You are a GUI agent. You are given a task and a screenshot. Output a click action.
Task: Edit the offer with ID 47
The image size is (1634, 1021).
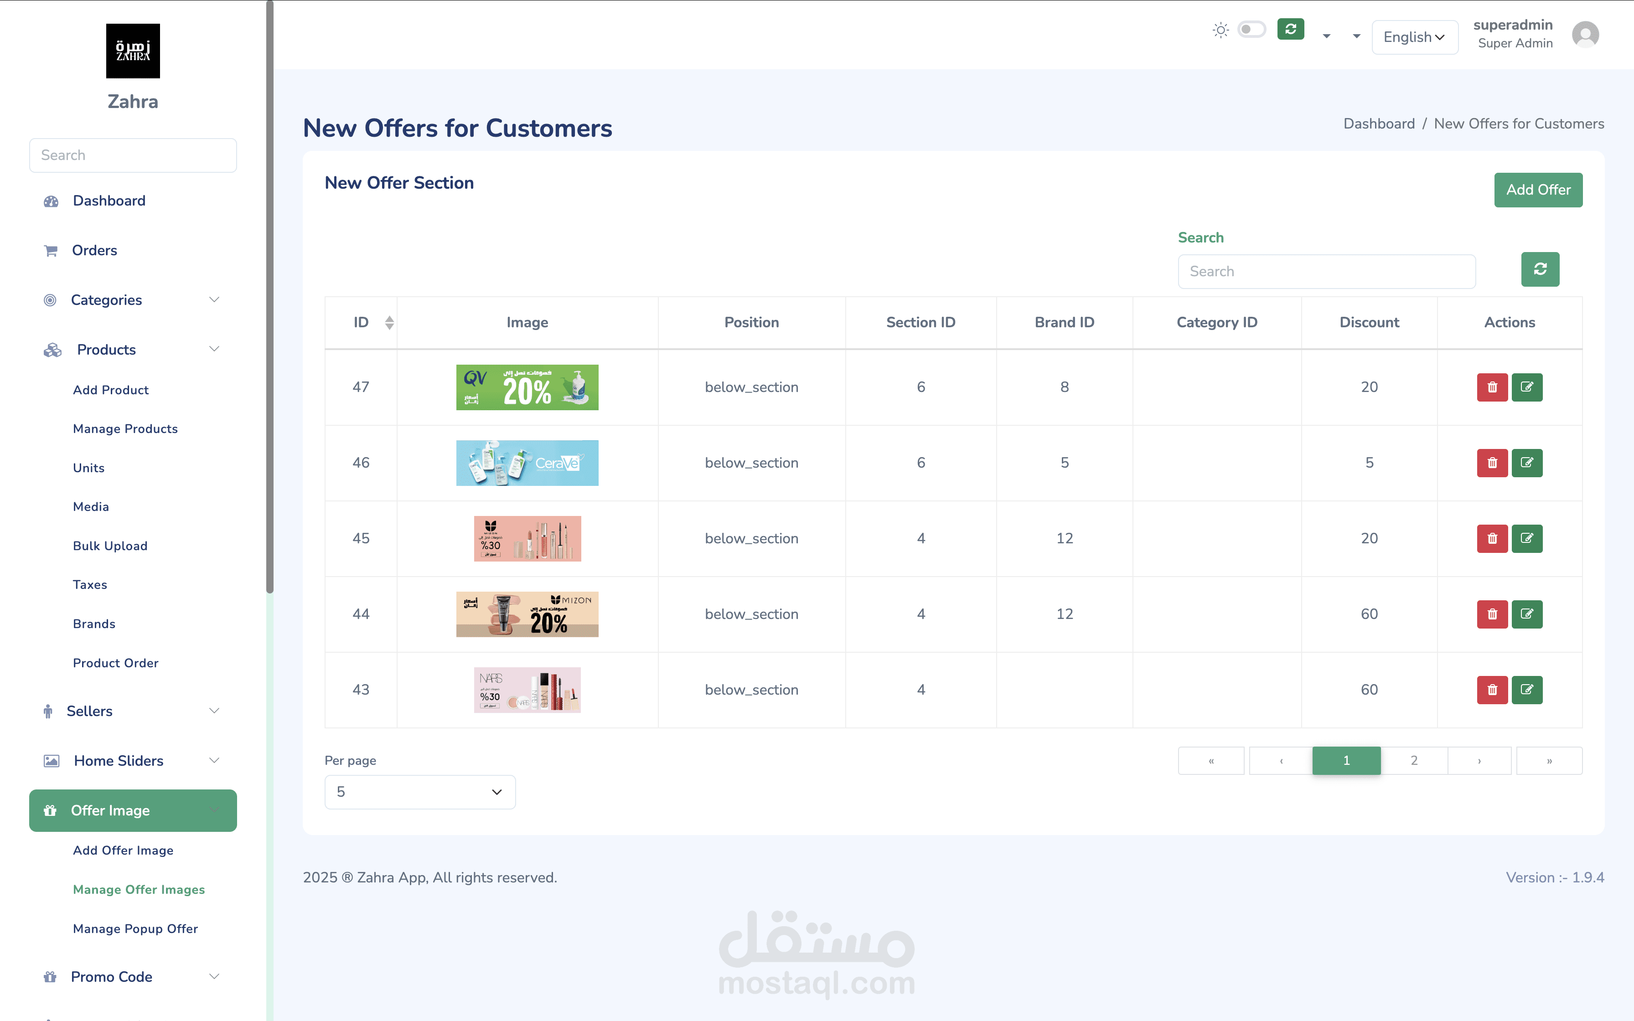[1527, 387]
